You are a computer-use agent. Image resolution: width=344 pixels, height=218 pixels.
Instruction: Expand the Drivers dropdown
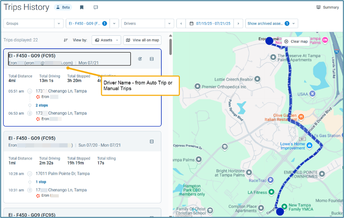(x=169, y=24)
